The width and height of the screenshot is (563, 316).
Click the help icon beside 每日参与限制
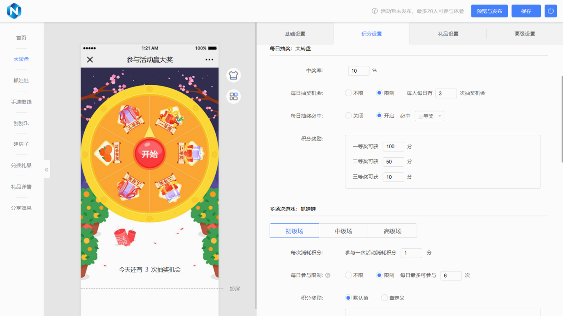pyautogui.click(x=328, y=276)
